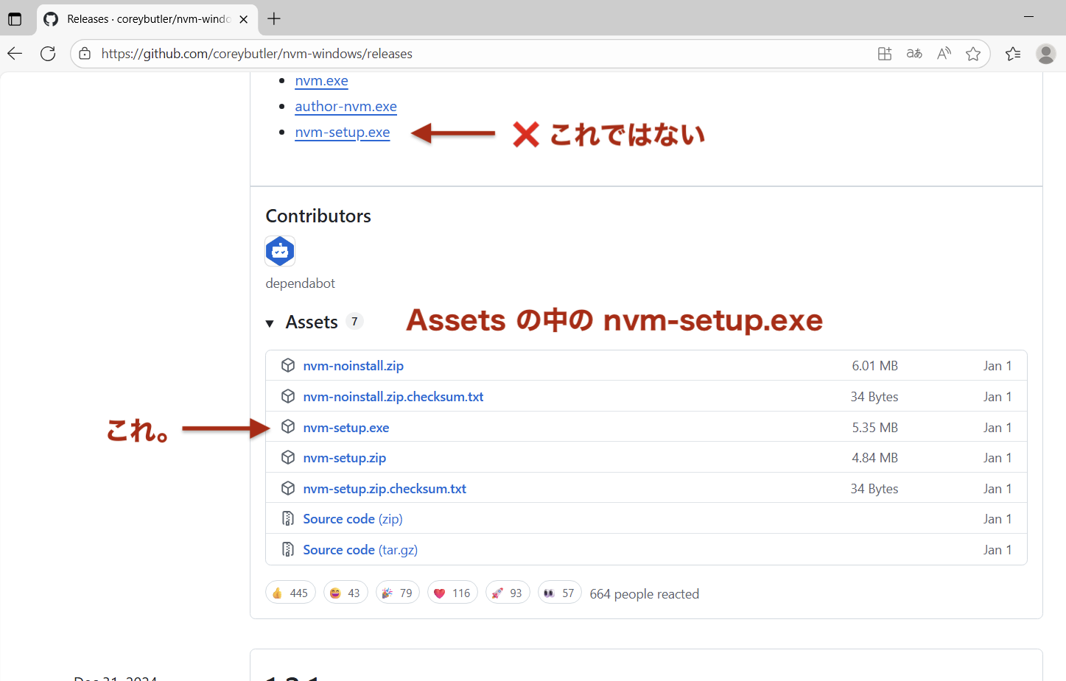Click the Assets count badge 7
Image resolution: width=1066 pixels, height=681 pixels.
pos(354,322)
